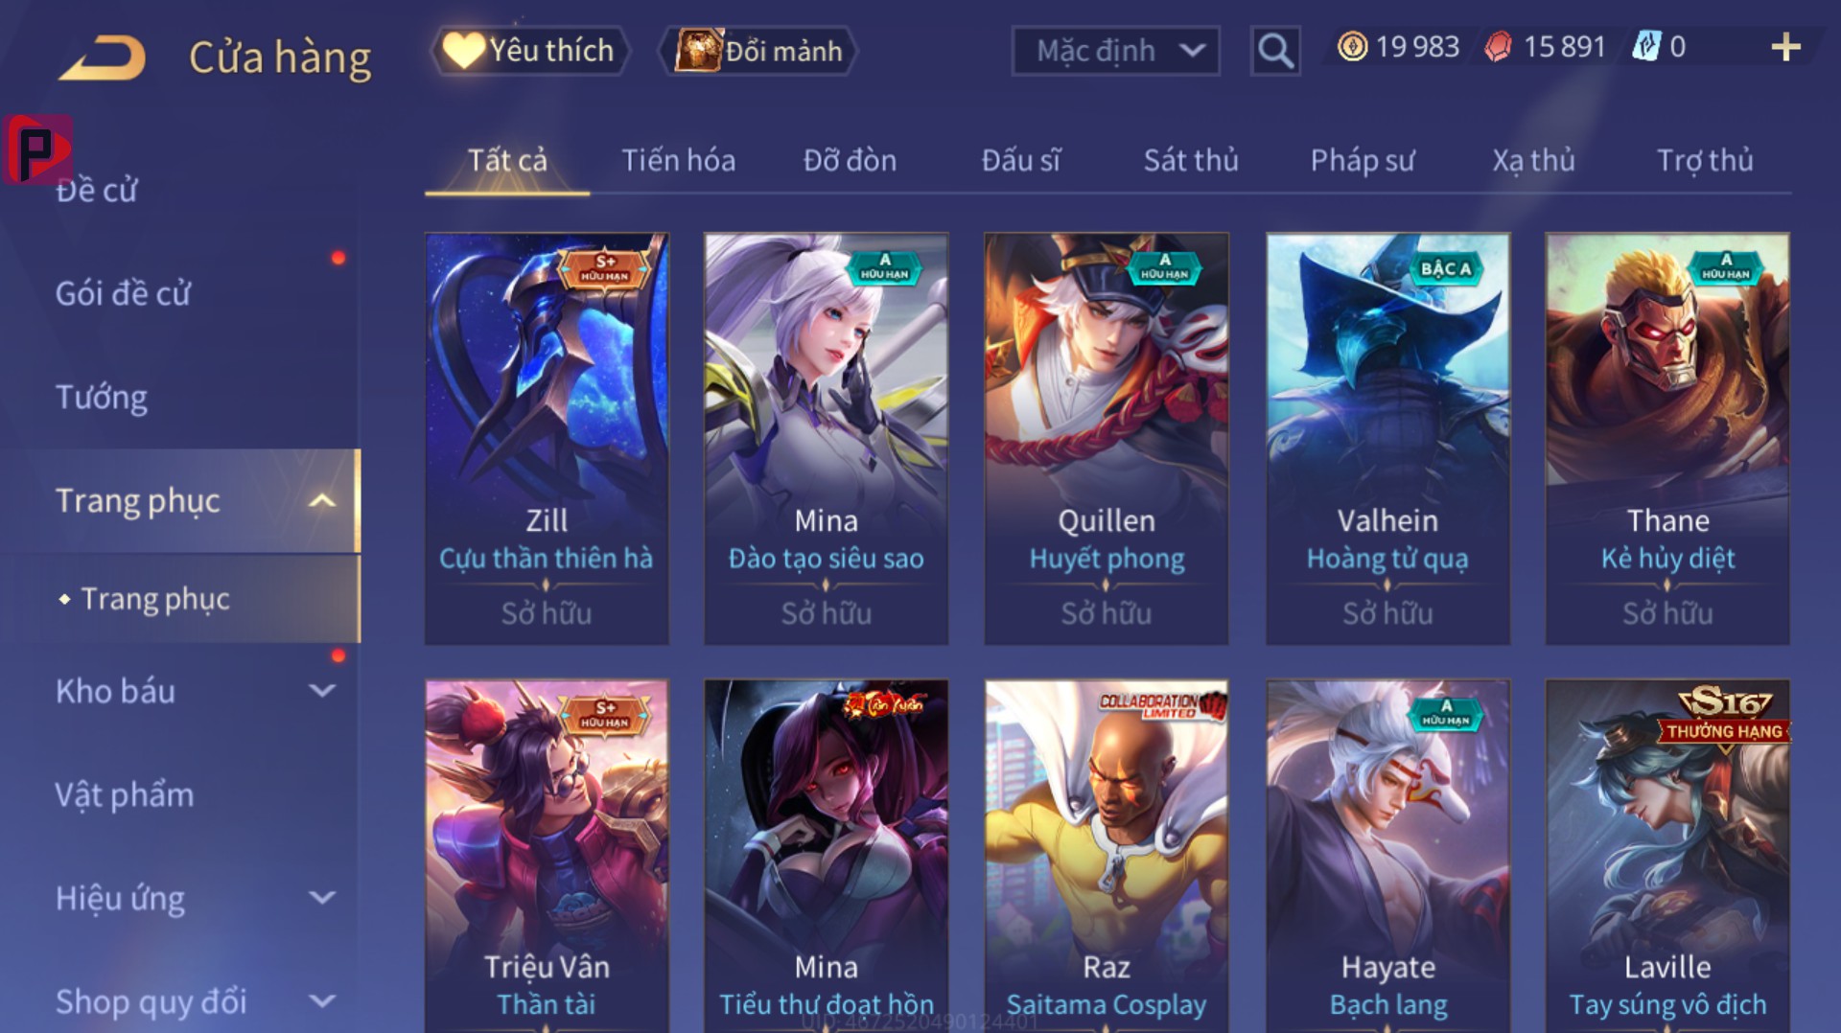Expand the Kho báu sidebar section
Viewport: 1841px width, 1033px height.
[322, 690]
